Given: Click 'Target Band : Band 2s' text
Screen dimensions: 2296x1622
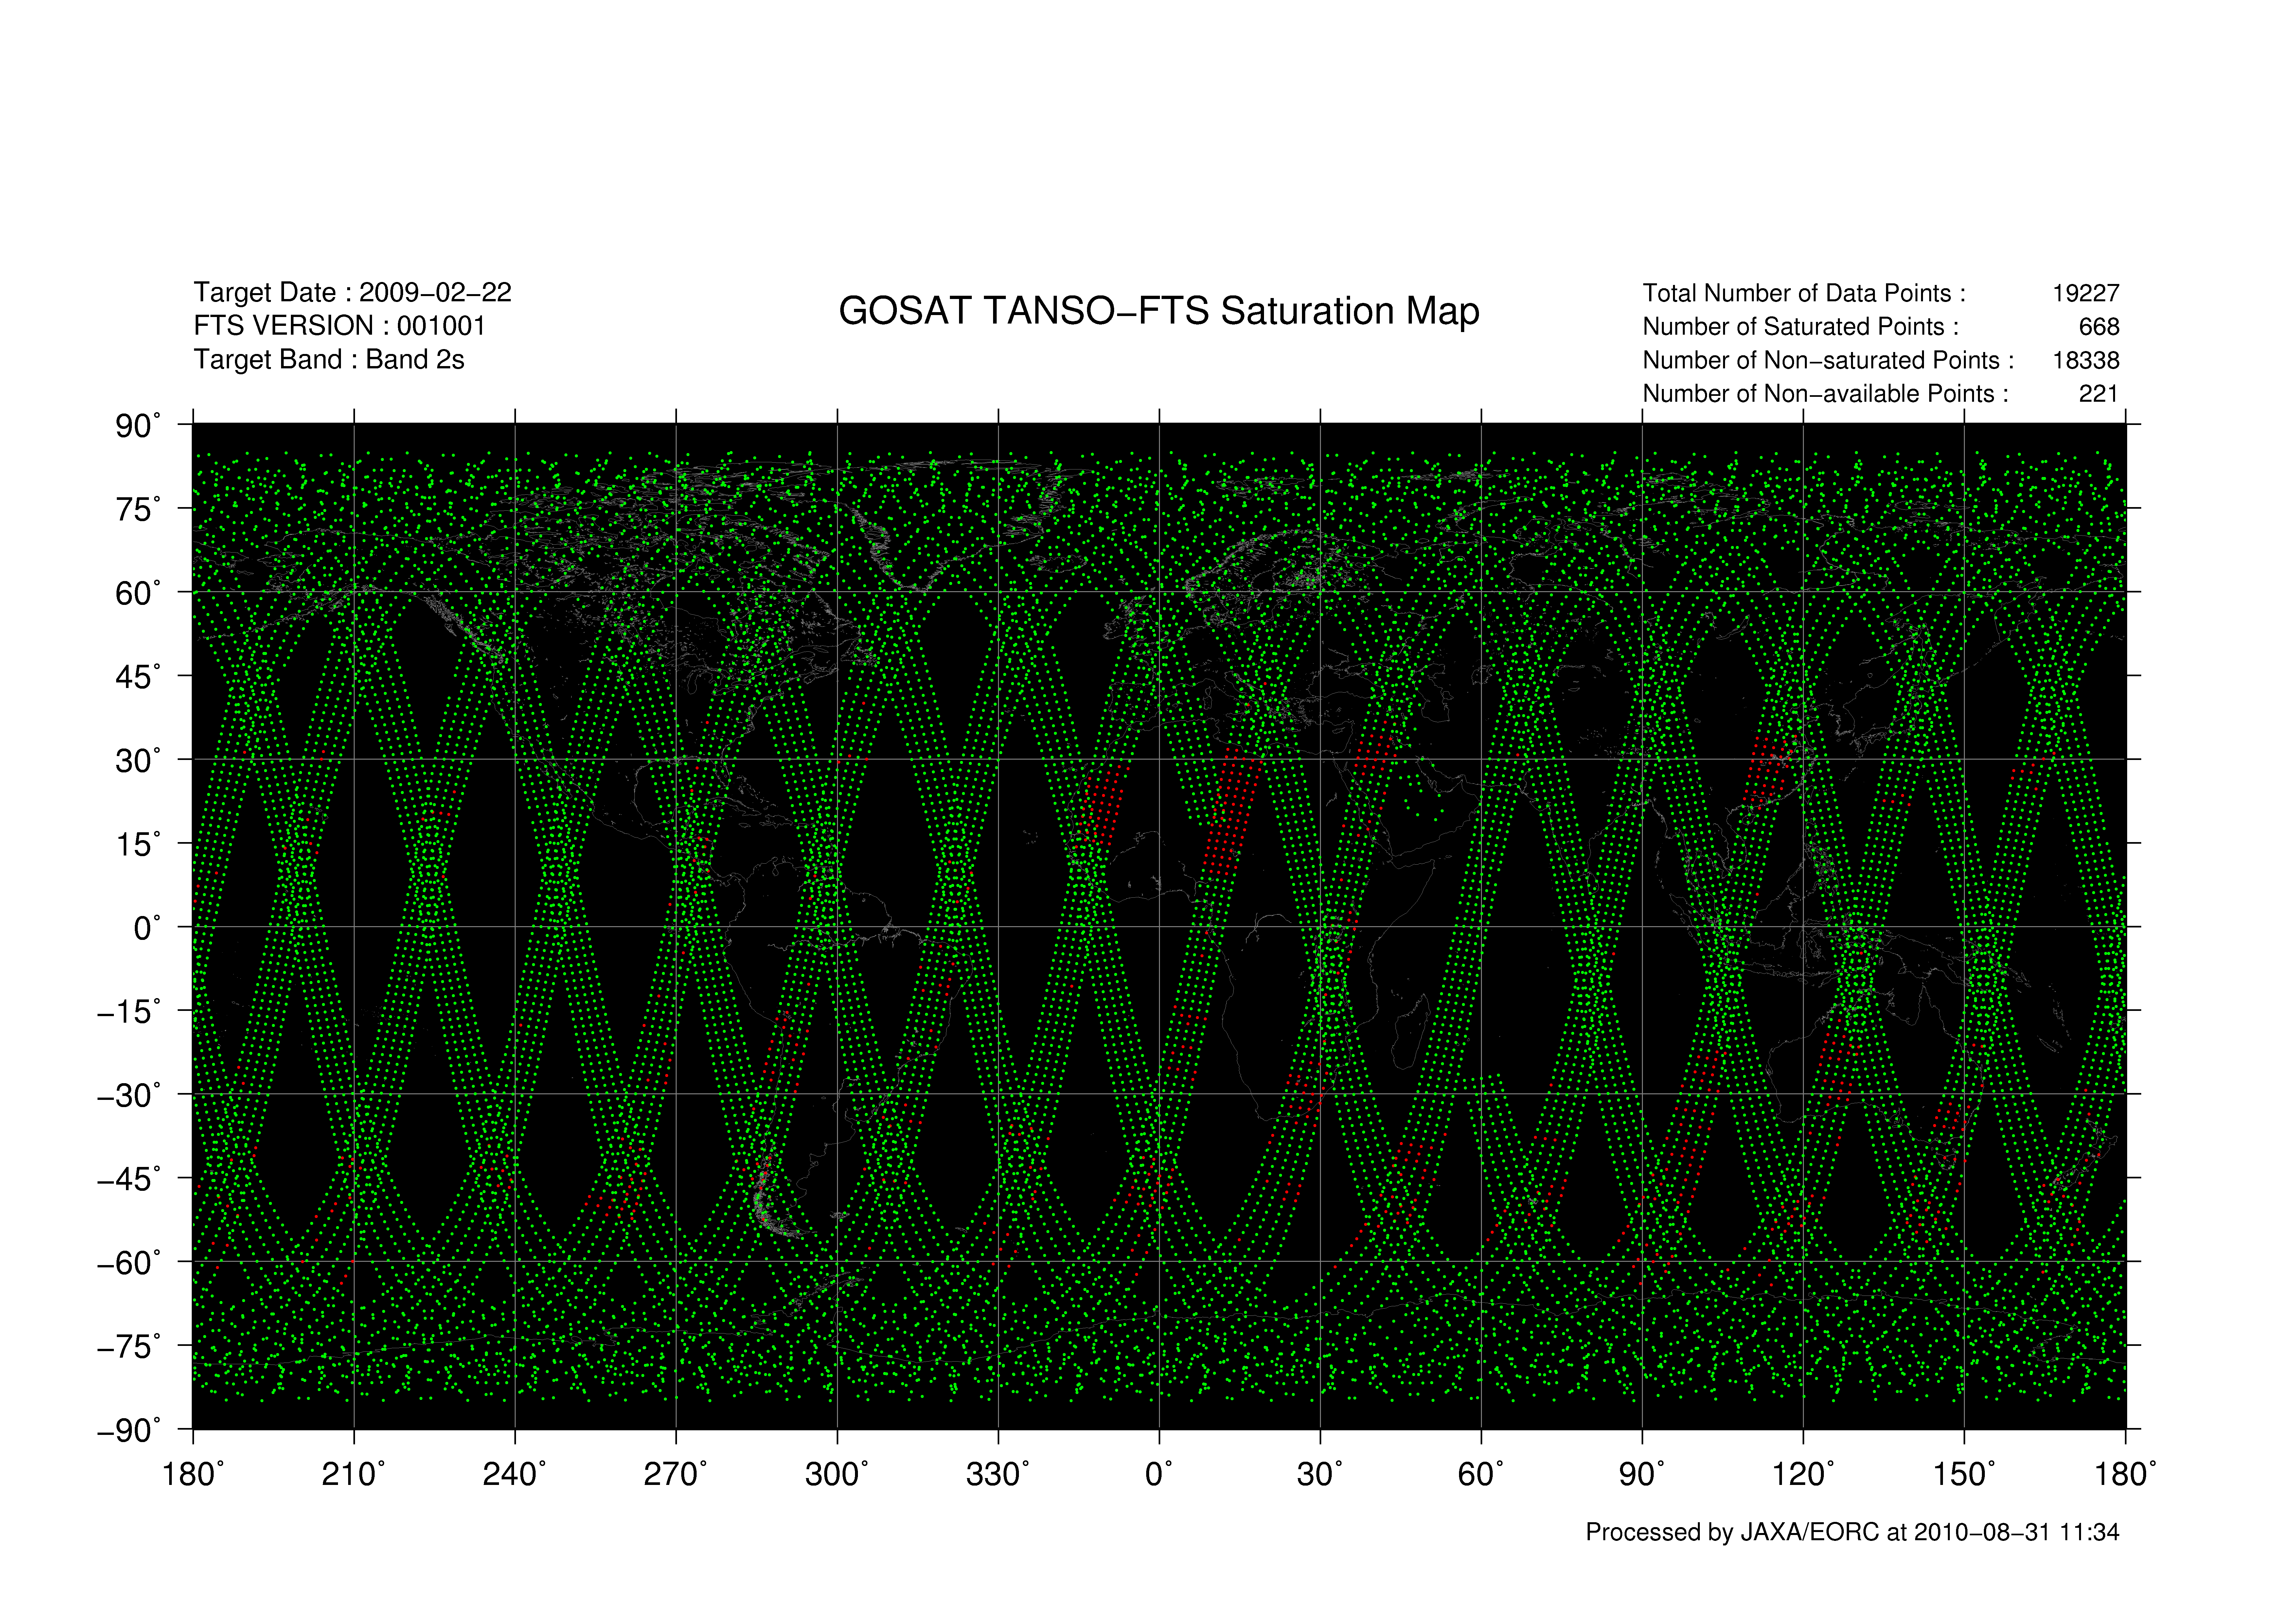Looking at the screenshot, I should coord(329,360).
